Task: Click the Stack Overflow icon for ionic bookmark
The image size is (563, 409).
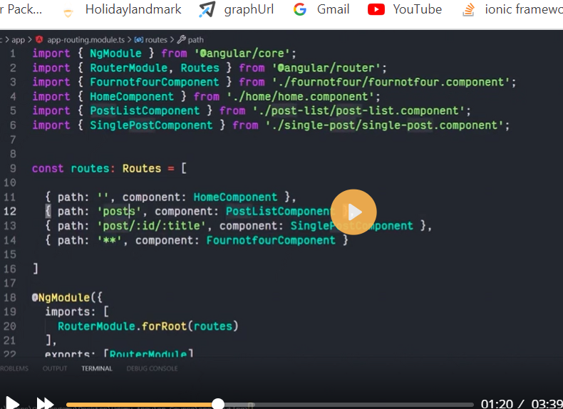Action: point(468,10)
